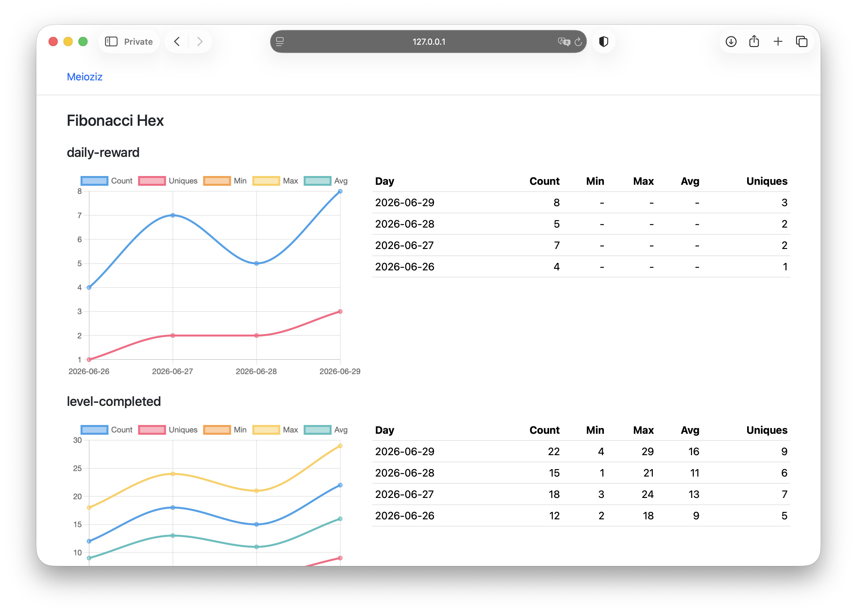Click the forward navigation arrow
The width and height of the screenshot is (857, 614).
coord(200,41)
